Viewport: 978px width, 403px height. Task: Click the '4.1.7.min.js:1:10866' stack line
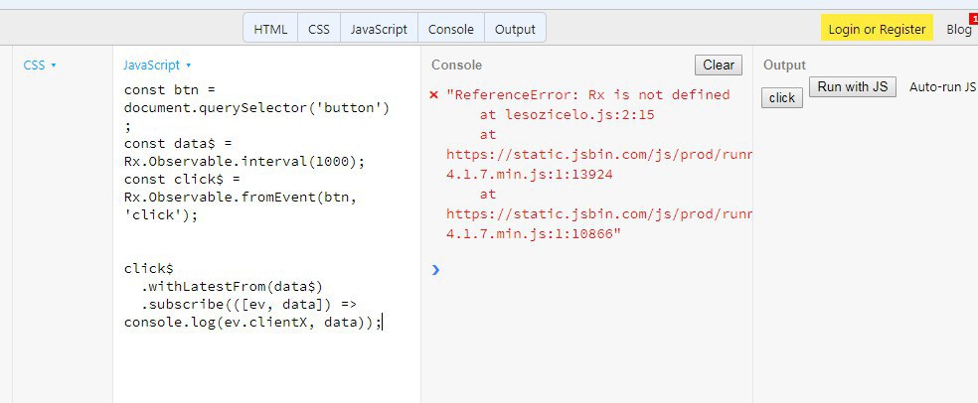pyautogui.click(x=534, y=234)
